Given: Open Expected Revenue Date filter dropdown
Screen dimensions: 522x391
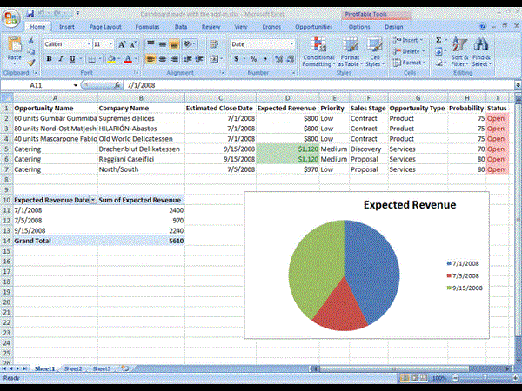Looking at the screenshot, I should point(93,200).
